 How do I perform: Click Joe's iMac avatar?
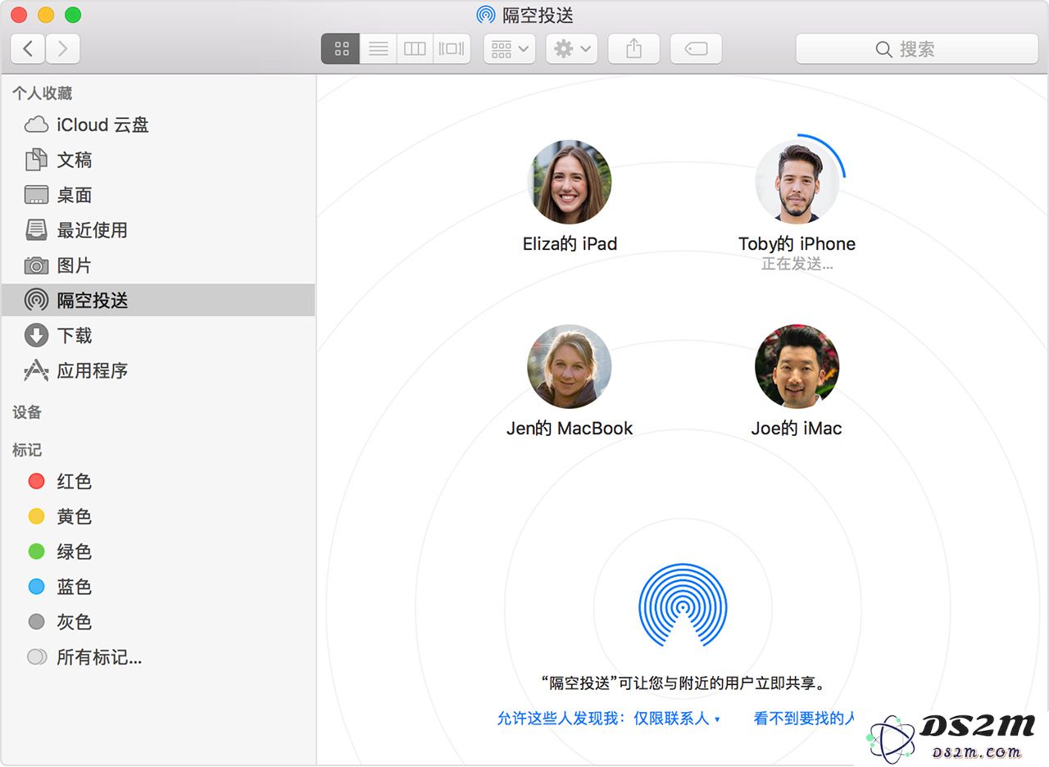coord(797,366)
